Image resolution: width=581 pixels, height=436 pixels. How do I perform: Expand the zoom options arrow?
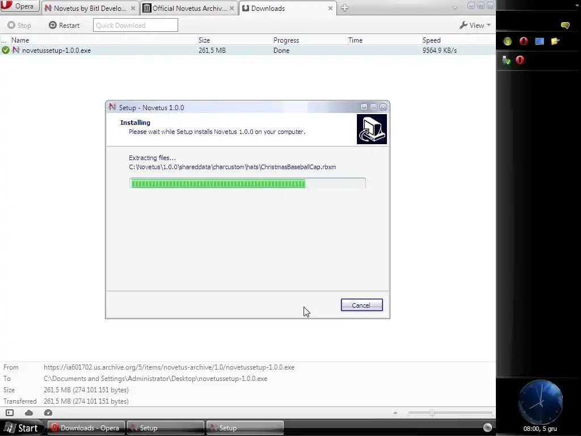(x=395, y=413)
